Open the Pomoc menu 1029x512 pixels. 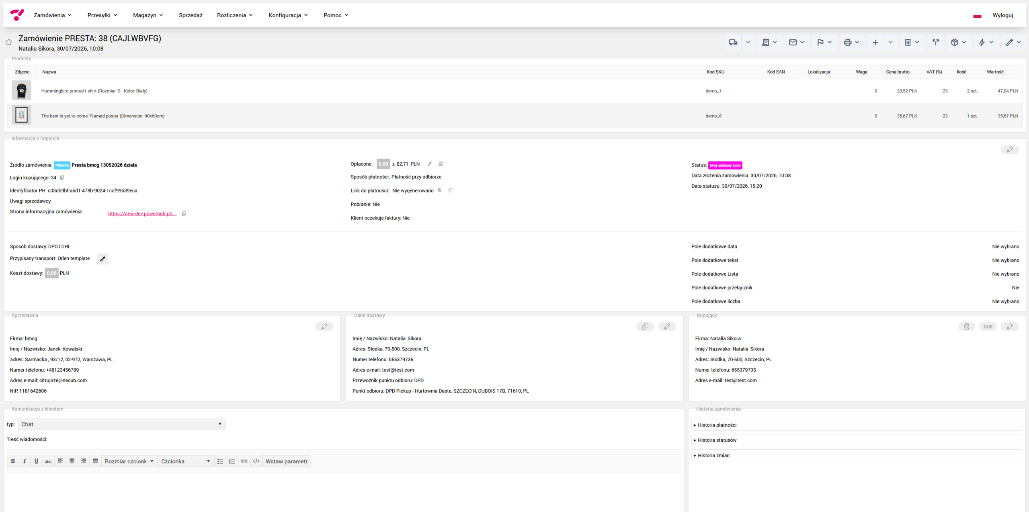[336, 15]
